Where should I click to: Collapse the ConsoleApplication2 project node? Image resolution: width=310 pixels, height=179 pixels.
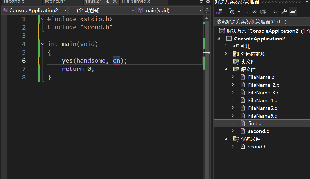(219, 39)
